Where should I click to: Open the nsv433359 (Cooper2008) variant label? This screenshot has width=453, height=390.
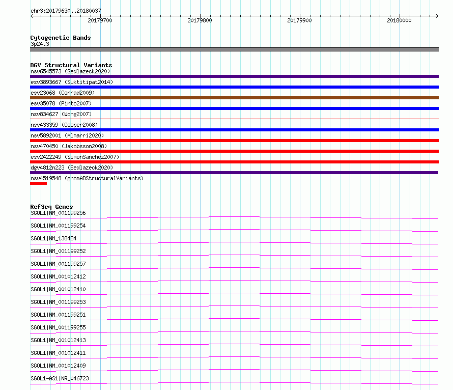(64, 125)
